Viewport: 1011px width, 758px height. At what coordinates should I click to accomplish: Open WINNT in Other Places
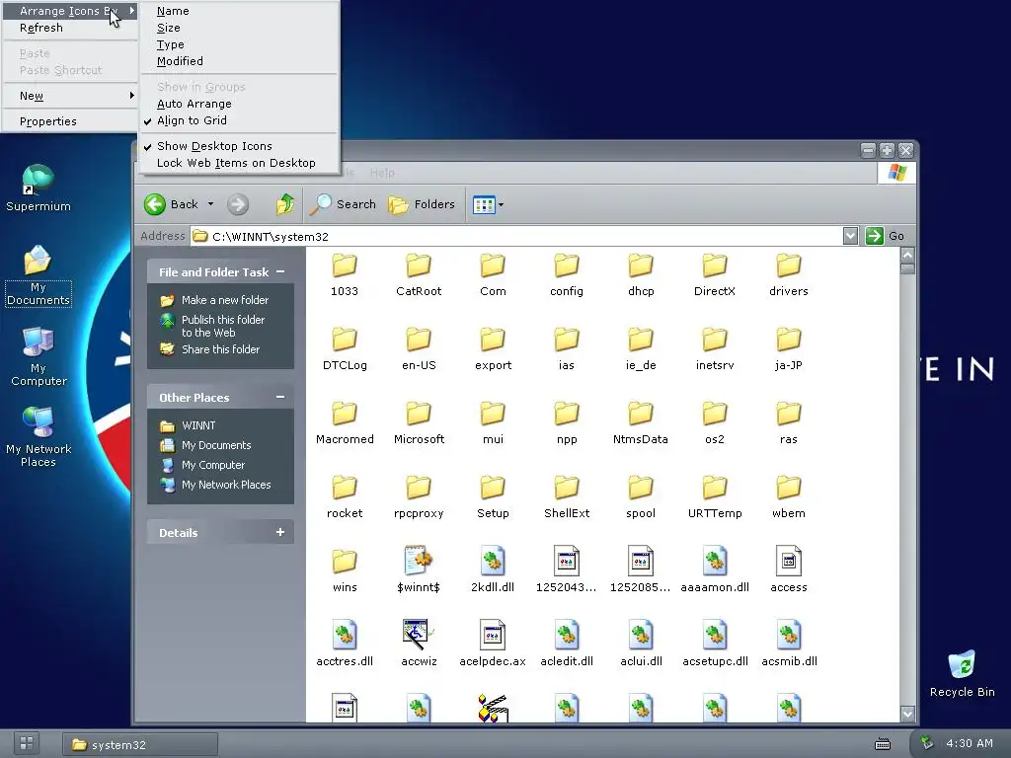(198, 425)
